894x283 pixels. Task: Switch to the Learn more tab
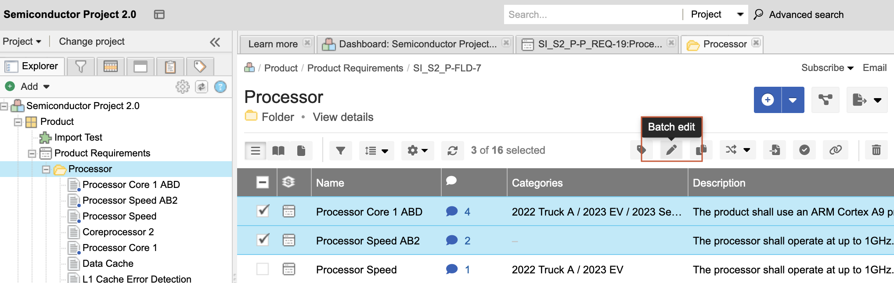(x=273, y=44)
